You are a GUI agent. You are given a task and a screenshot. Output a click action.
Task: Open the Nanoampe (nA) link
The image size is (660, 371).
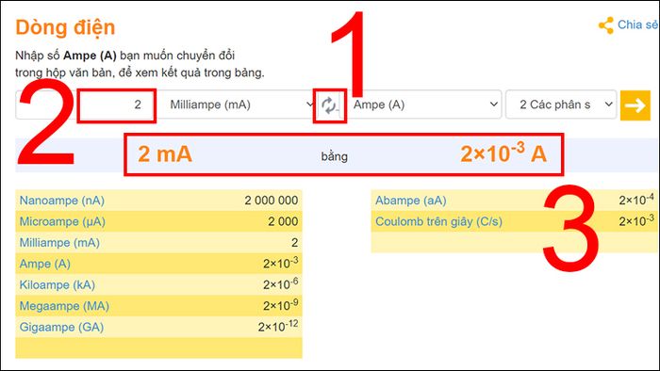62,201
